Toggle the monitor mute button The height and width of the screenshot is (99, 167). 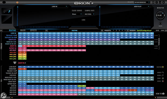[160, 23]
